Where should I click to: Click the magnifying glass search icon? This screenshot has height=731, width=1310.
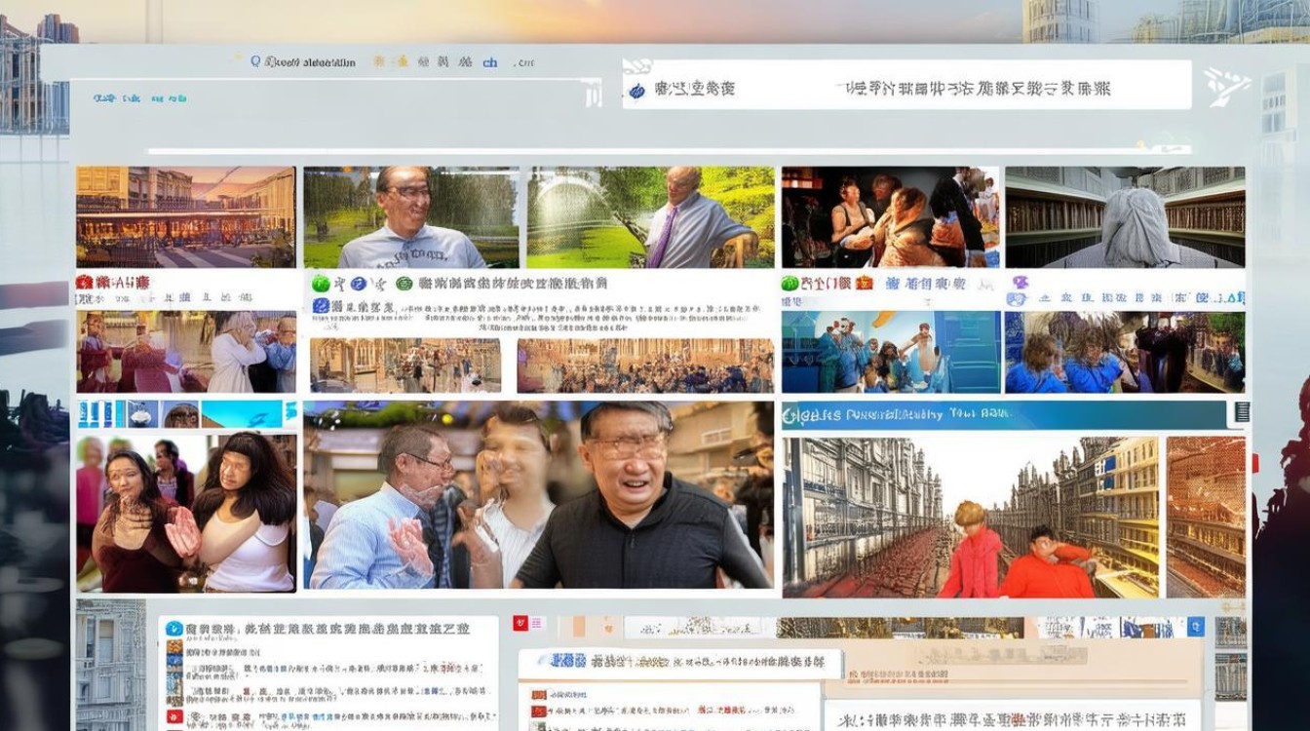[x=255, y=60]
